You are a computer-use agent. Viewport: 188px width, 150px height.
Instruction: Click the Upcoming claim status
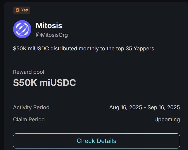click(x=167, y=120)
